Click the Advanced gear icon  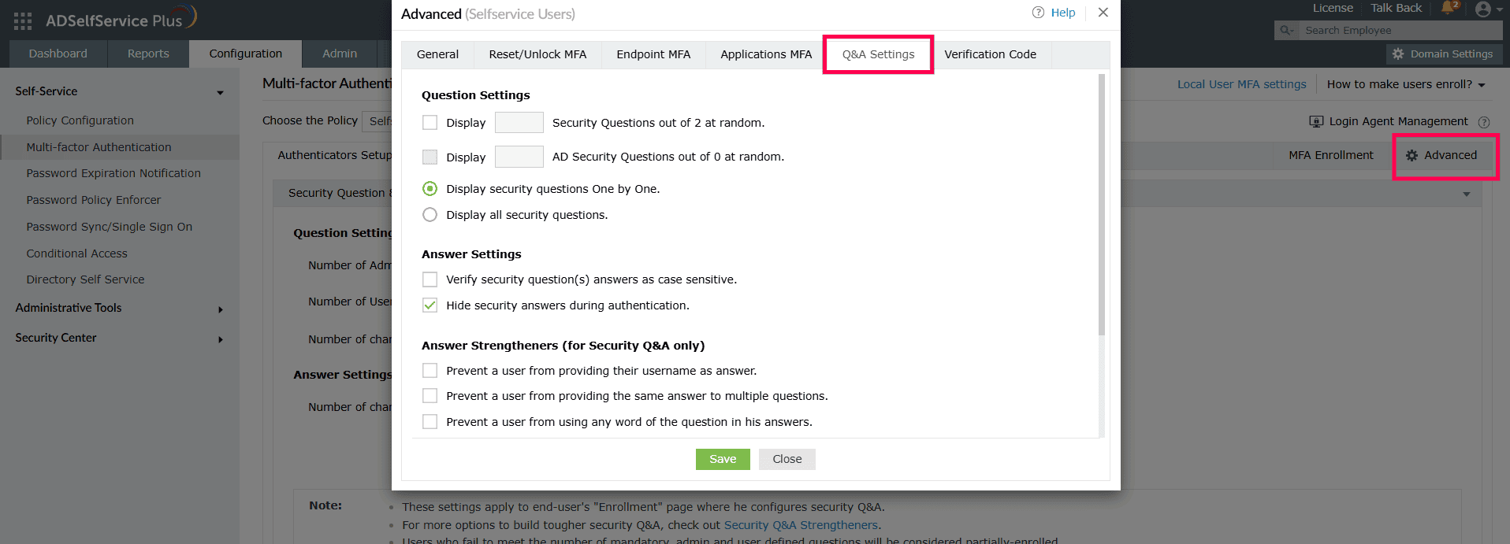click(x=1411, y=156)
